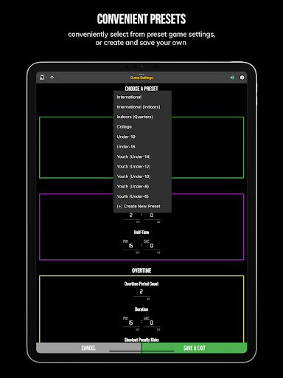Click the up arrow icon in header
The image size is (283, 378).
(52, 78)
